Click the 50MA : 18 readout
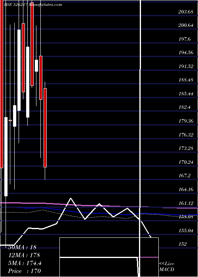 (x=22, y=247)
